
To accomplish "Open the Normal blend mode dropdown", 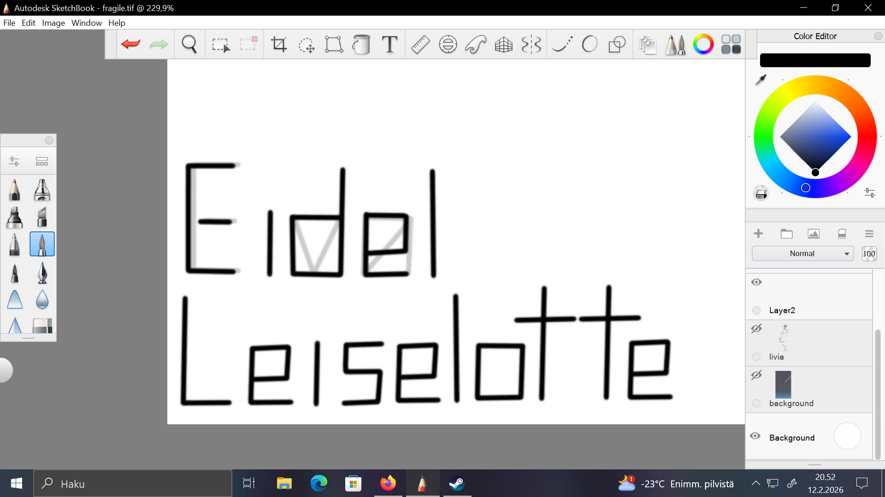I will [x=802, y=254].
